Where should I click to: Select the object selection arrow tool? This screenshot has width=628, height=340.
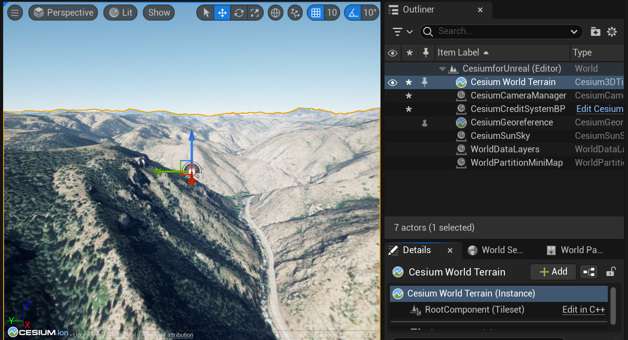pyautogui.click(x=206, y=13)
